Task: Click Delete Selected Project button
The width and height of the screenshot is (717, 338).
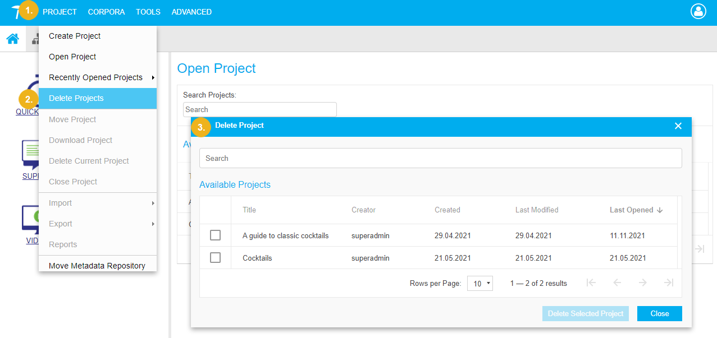Action: coord(585,314)
